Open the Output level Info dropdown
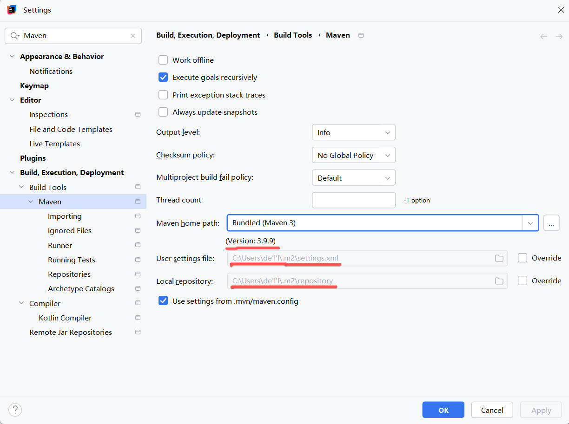The image size is (569, 424). 354,132
